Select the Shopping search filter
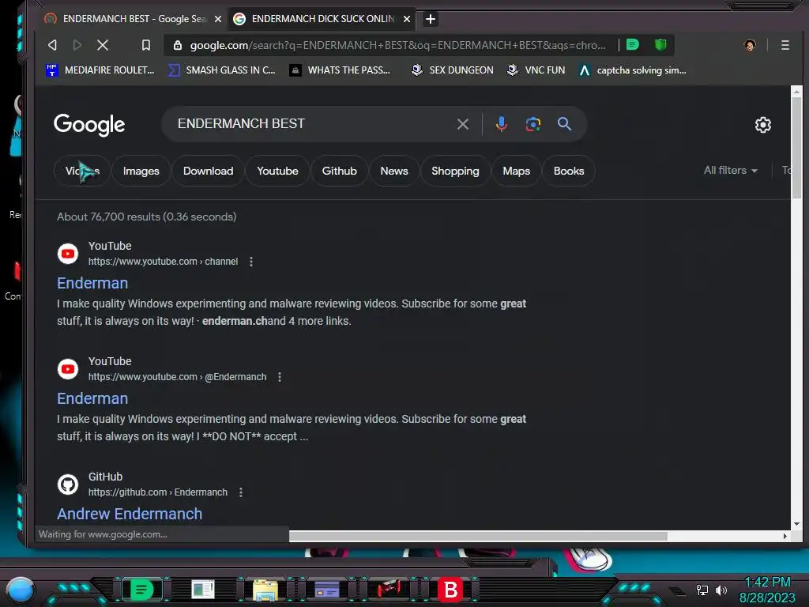 (x=455, y=171)
